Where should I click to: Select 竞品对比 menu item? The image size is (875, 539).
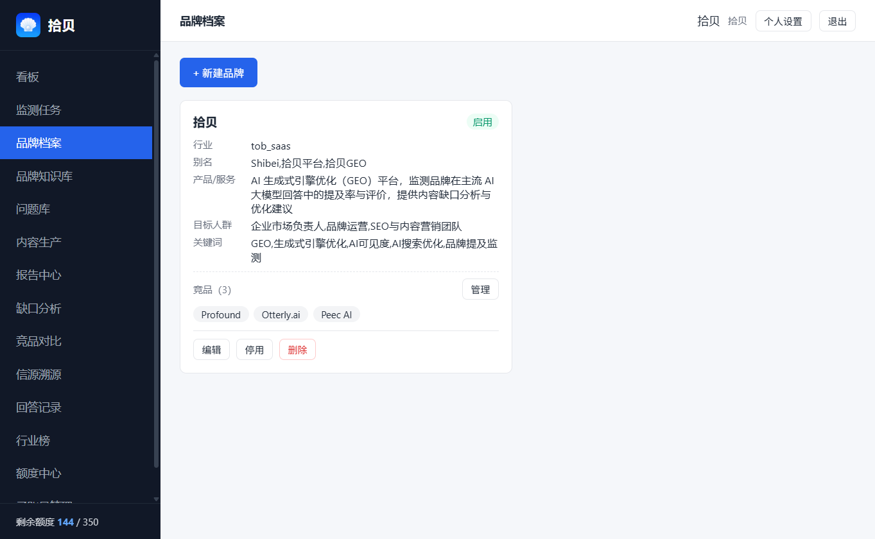76,341
